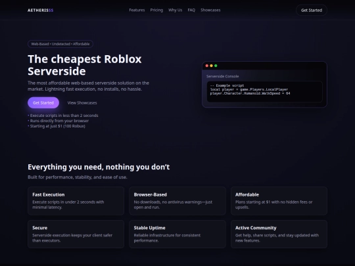Select the Serverside Console label
Viewport: 355px width, 266px height.
(222, 76)
